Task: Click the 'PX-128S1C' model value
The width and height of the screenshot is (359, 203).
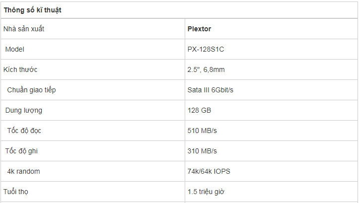Action: coord(206,49)
